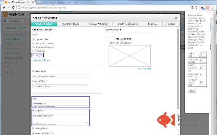Open Reporting in sidebar
This screenshot has width=217, height=135.
[9, 72]
